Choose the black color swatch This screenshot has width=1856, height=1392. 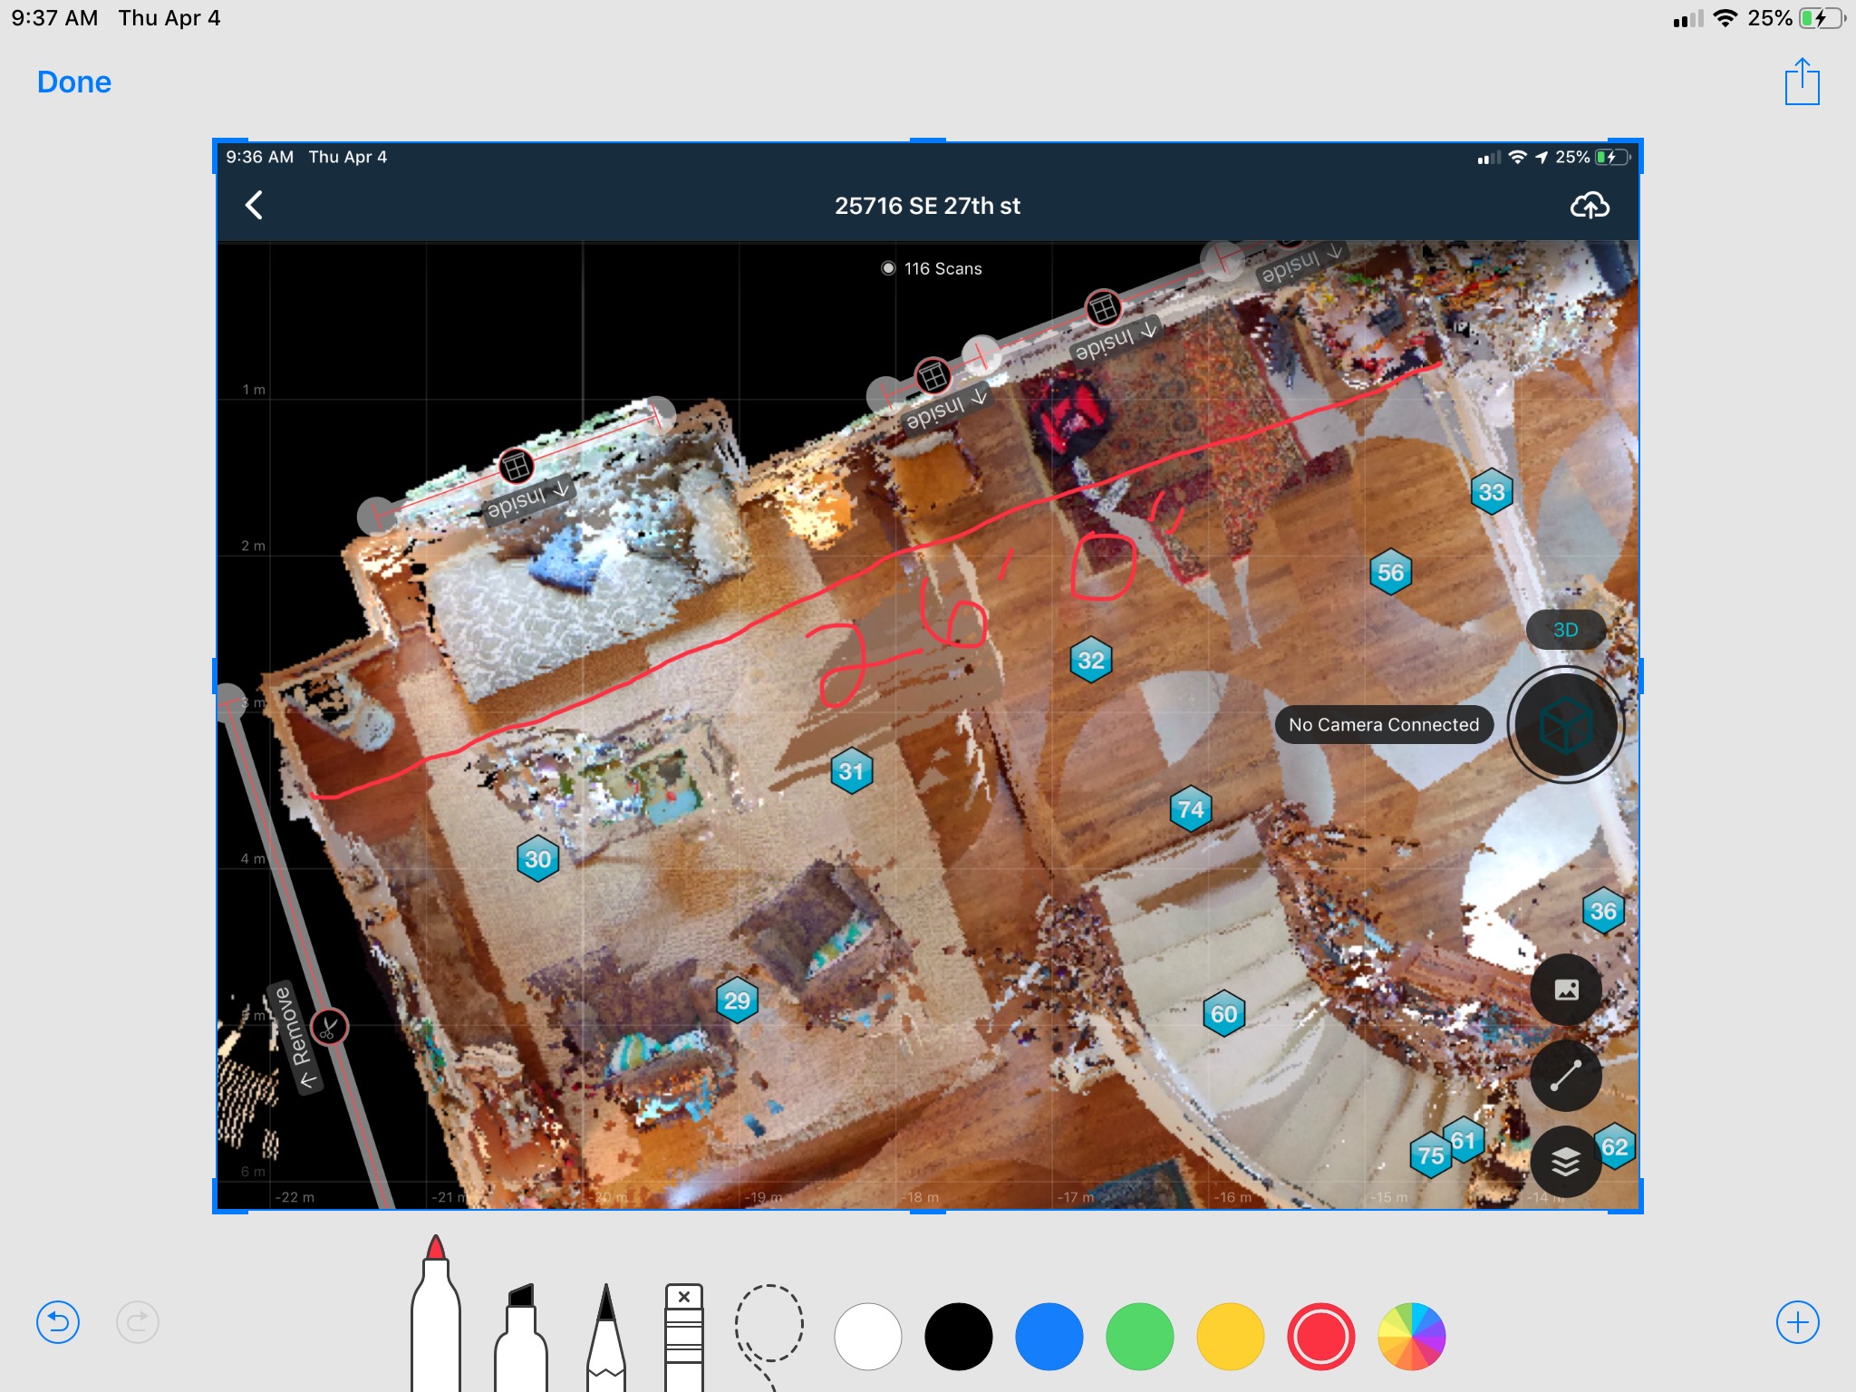[x=959, y=1337]
